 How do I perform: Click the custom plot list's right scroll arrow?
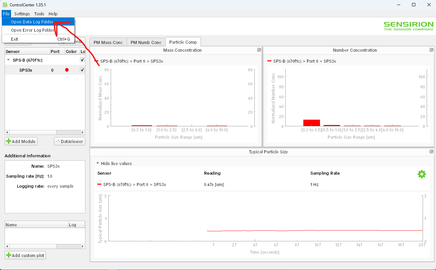click(83, 246)
